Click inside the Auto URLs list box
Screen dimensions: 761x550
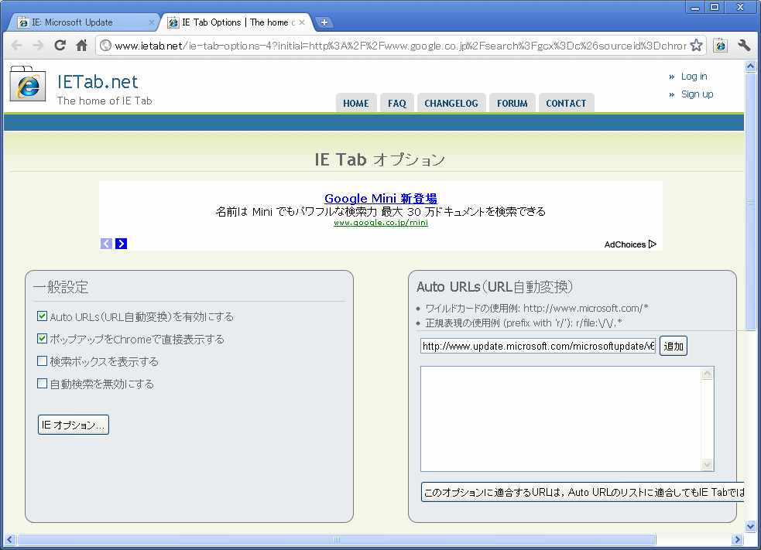[x=560, y=419]
